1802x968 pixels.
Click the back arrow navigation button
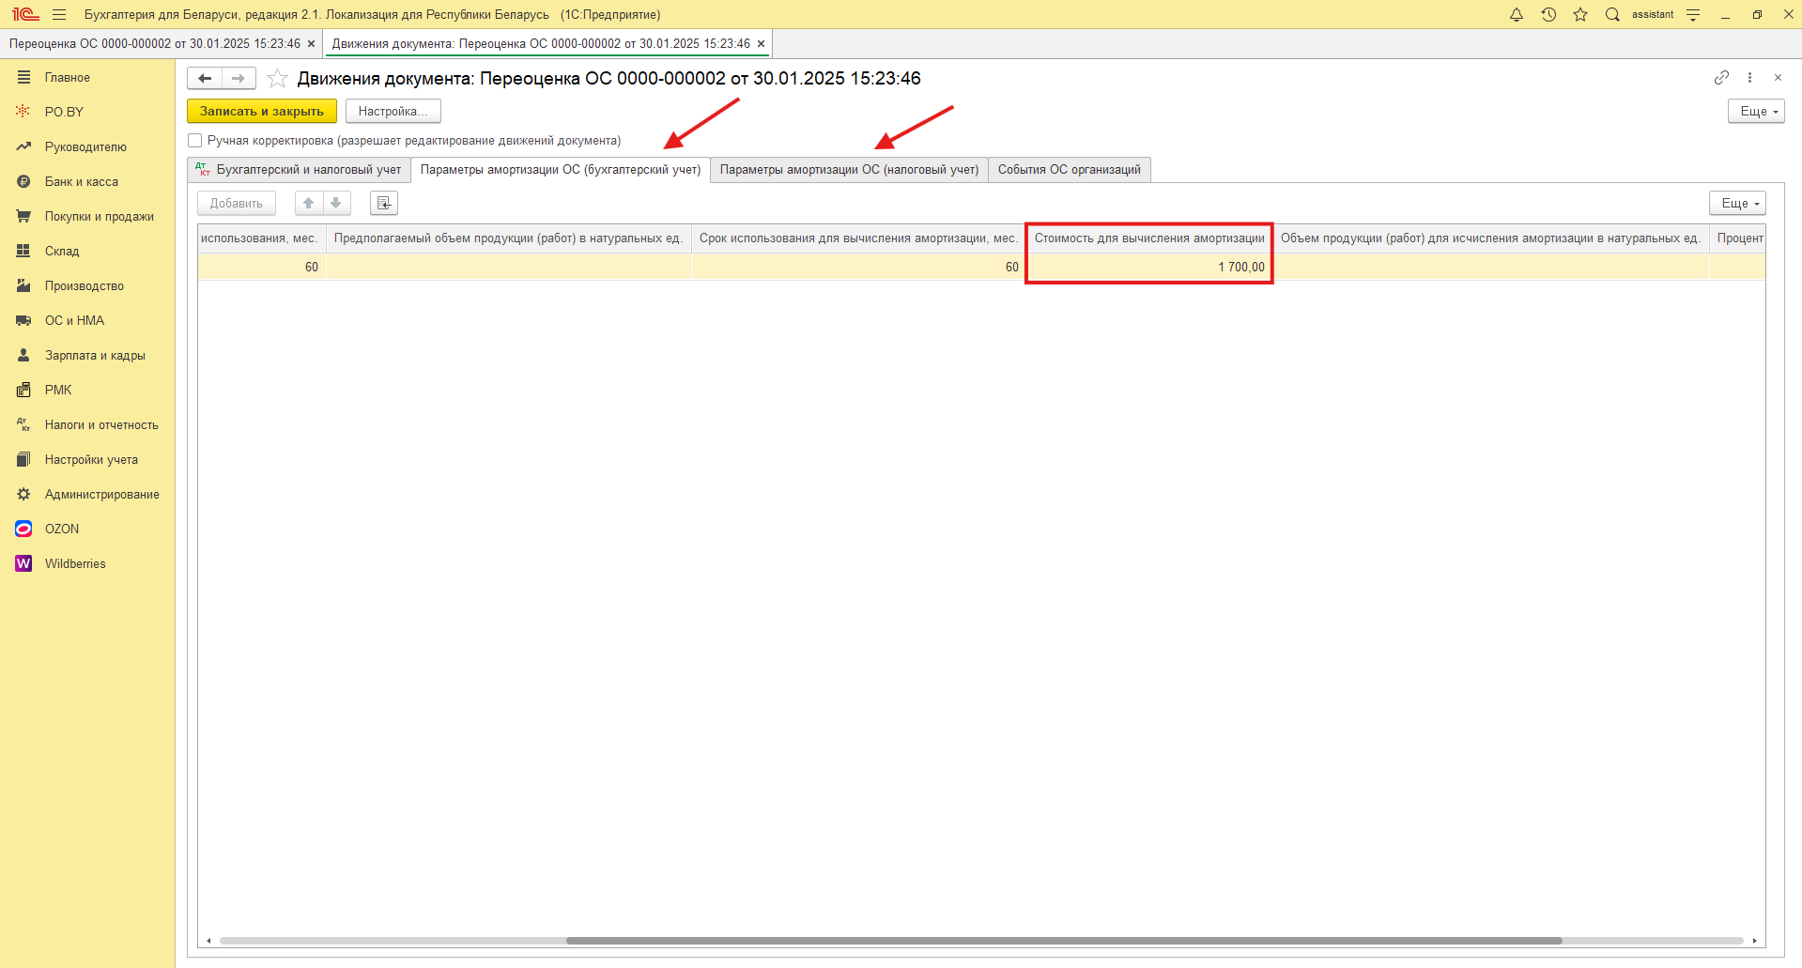point(205,79)
